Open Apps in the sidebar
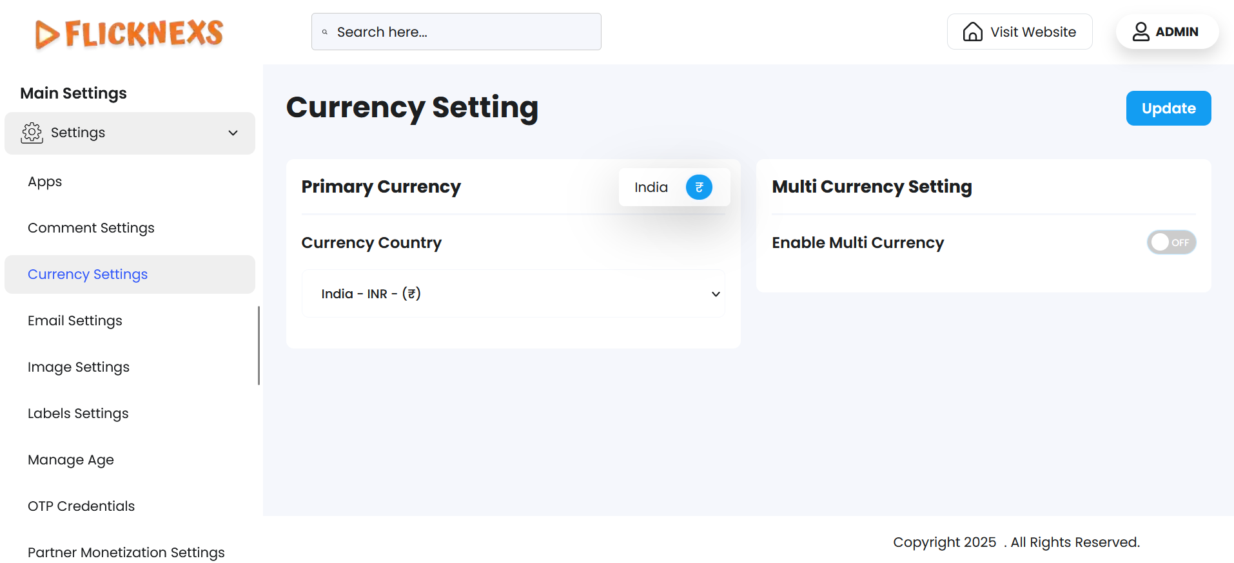Image resolution: width=1234 pixels, height=563 pixels. (45, 182)
